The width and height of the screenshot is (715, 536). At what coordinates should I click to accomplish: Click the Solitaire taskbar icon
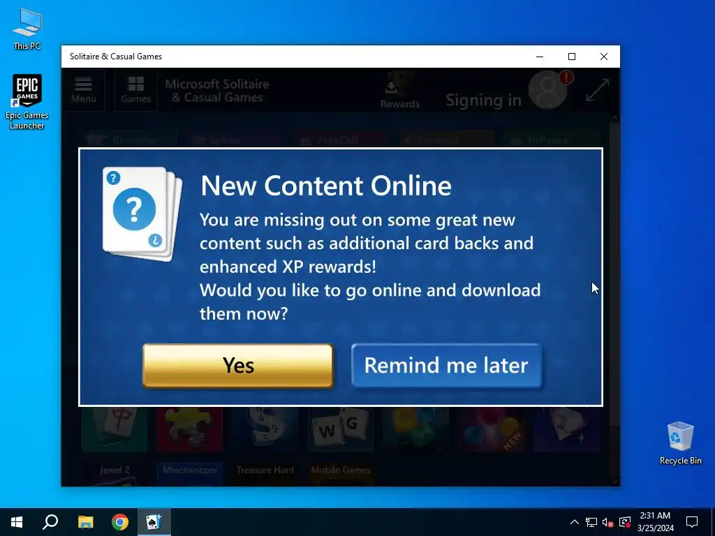point(154,522)
